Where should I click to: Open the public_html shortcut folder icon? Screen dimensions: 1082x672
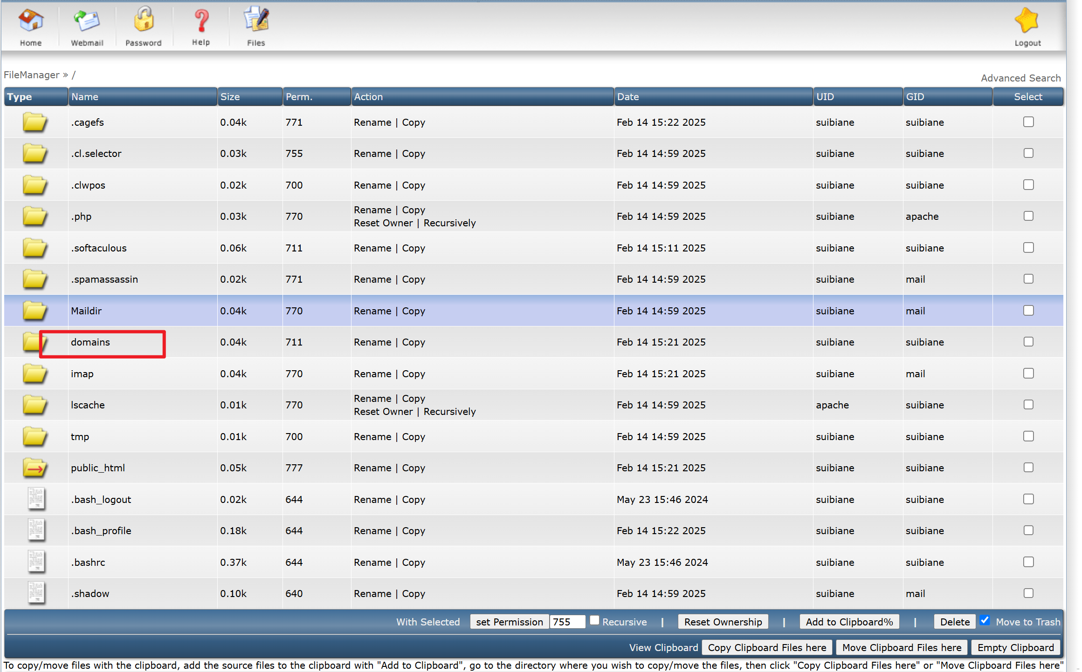[34, 468]
